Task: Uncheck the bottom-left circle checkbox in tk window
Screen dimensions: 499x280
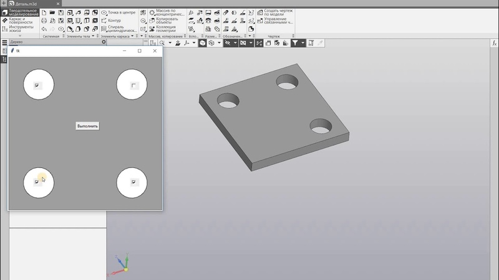Action: point(37,182)
